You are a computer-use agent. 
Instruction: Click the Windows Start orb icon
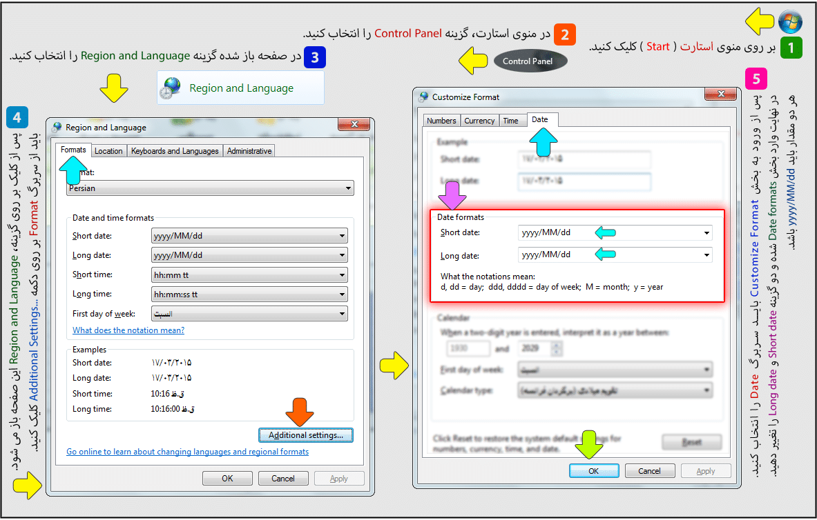pyautogui.click(x=790, y=21)
